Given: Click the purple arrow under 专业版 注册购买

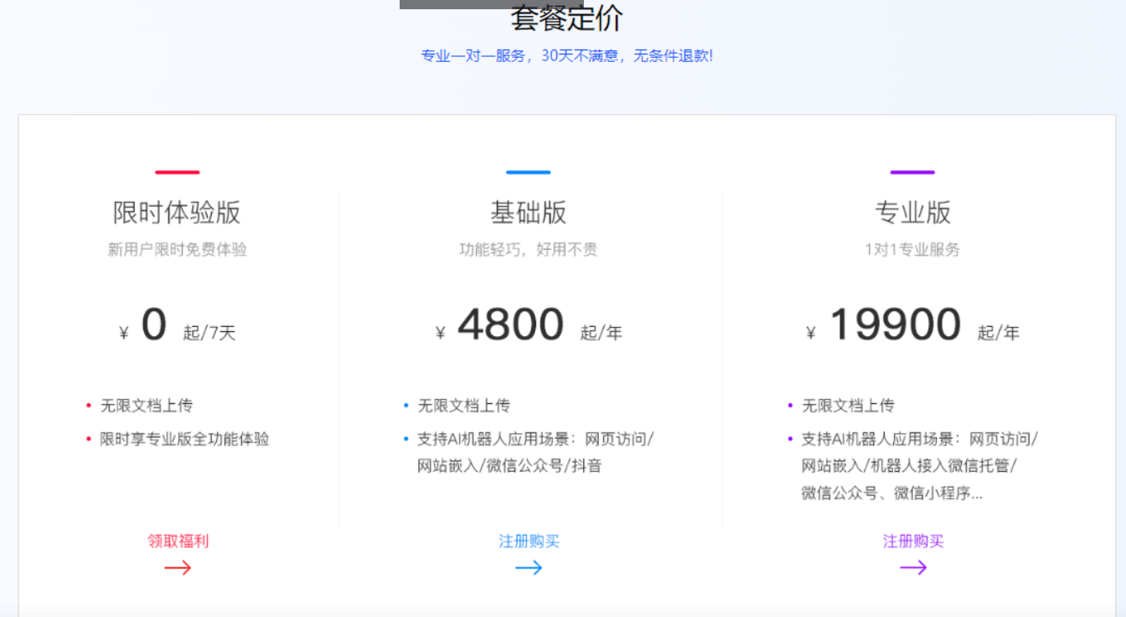Looking at the screenshot, I should tap(913, 568).
